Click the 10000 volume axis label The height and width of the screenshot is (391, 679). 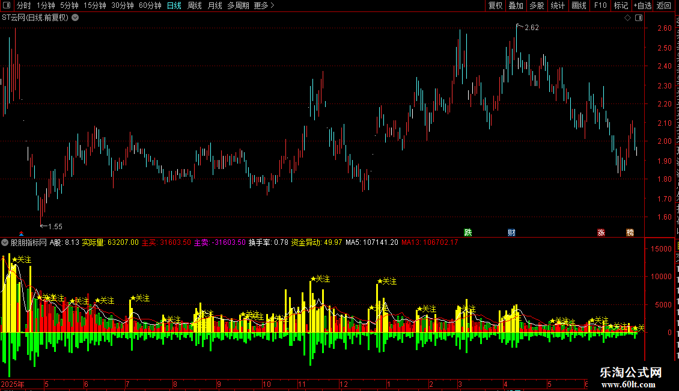pyautogui.click(x=661, y=277)
